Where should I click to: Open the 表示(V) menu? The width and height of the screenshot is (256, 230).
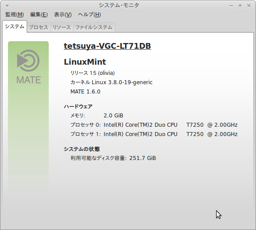[63, 15]
